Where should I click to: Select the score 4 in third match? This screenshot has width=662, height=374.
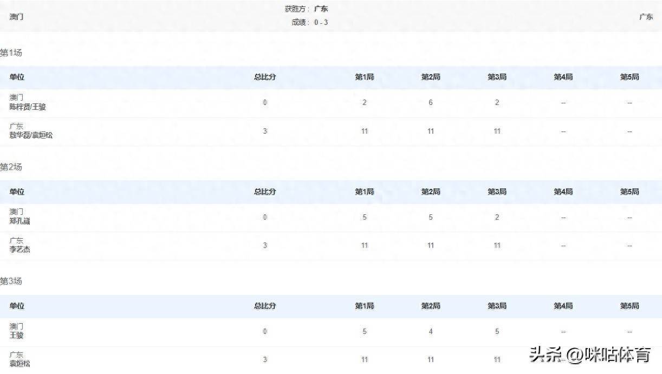[x=431, y=331]
